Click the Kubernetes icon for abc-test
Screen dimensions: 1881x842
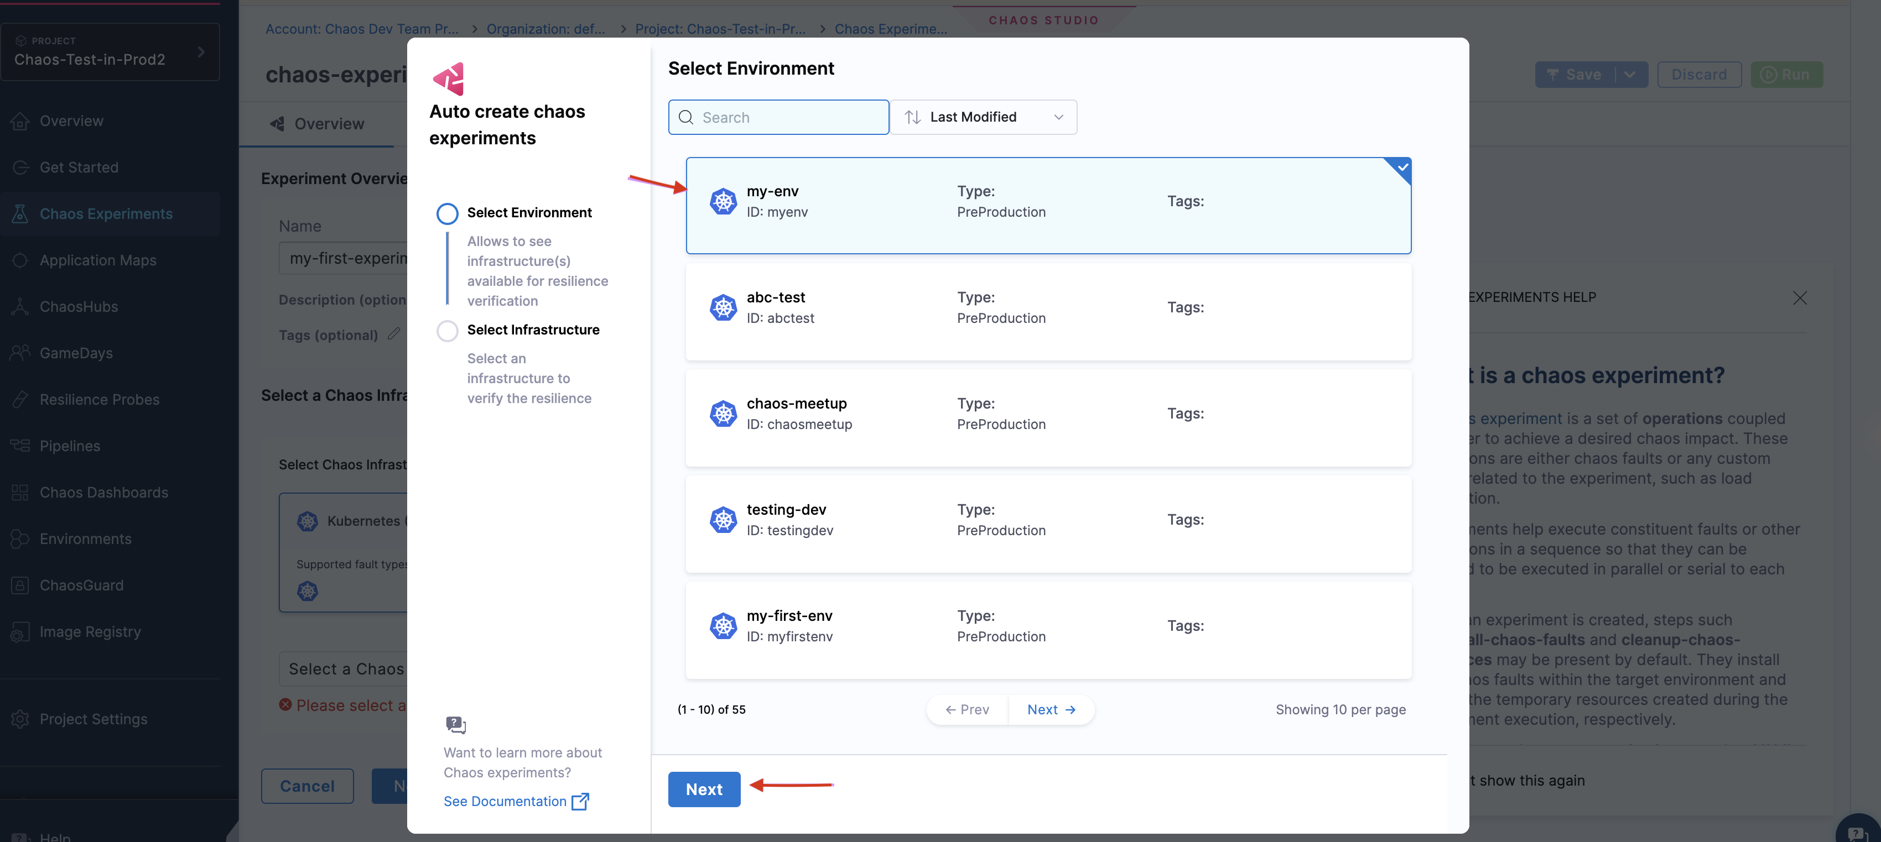coord(723,307)
